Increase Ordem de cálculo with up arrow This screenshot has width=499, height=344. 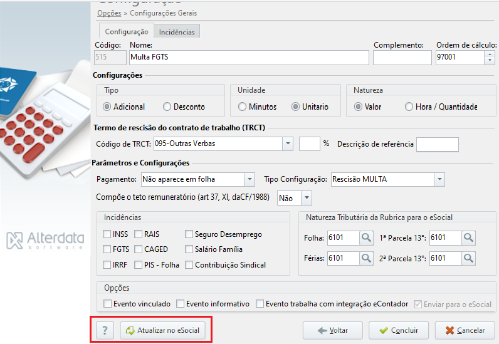[490, 54]
